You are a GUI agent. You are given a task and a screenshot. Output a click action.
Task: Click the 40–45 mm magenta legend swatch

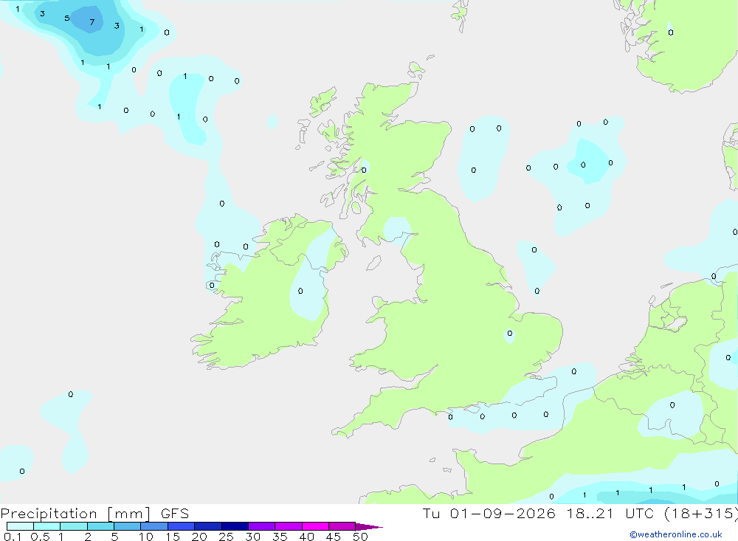point(315,526)
